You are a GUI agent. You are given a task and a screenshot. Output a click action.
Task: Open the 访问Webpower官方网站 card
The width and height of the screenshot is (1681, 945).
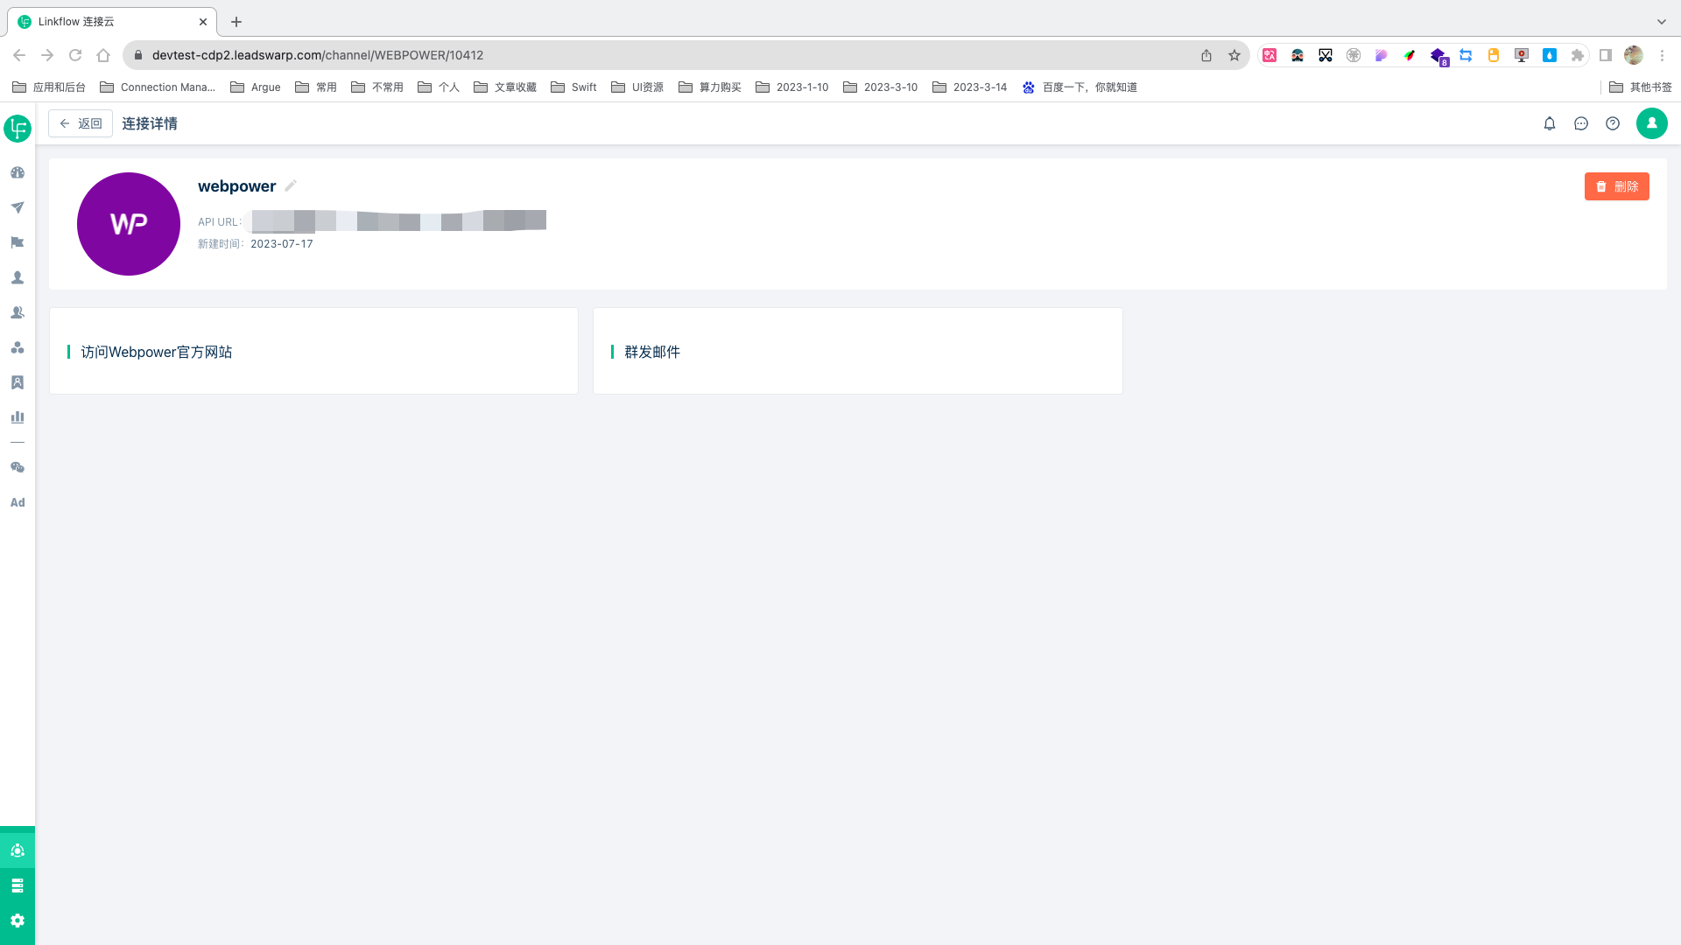(x=313, y=351)
